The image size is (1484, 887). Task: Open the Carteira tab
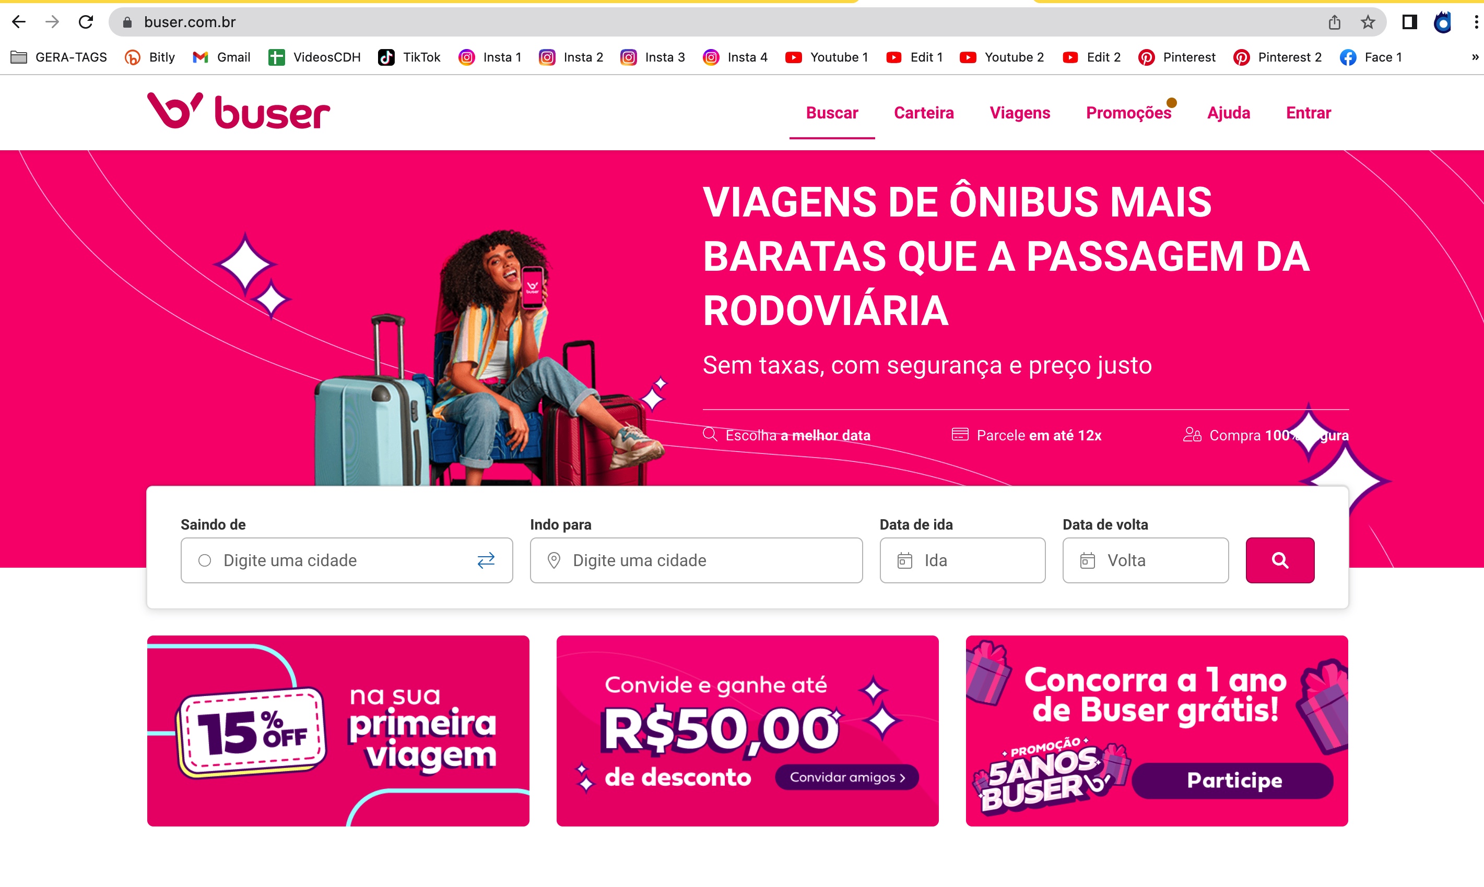(923, 112)
